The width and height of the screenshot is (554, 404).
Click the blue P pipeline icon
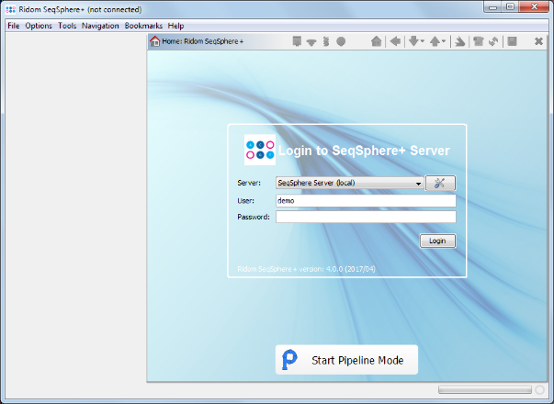[x=289, y=360]
